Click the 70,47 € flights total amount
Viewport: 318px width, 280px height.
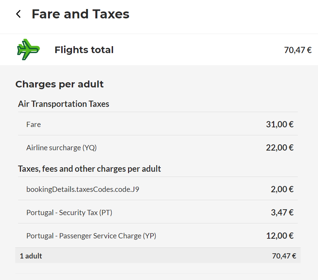pyautogui.click(x=298, y=50)
